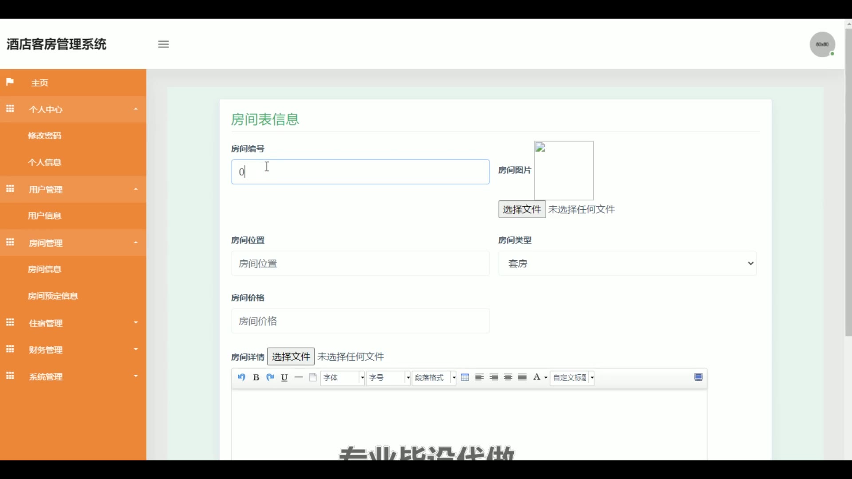Toggle the hamburger sidebar menu
Viewport: 852px width, 479px height.
coord(163,44)
